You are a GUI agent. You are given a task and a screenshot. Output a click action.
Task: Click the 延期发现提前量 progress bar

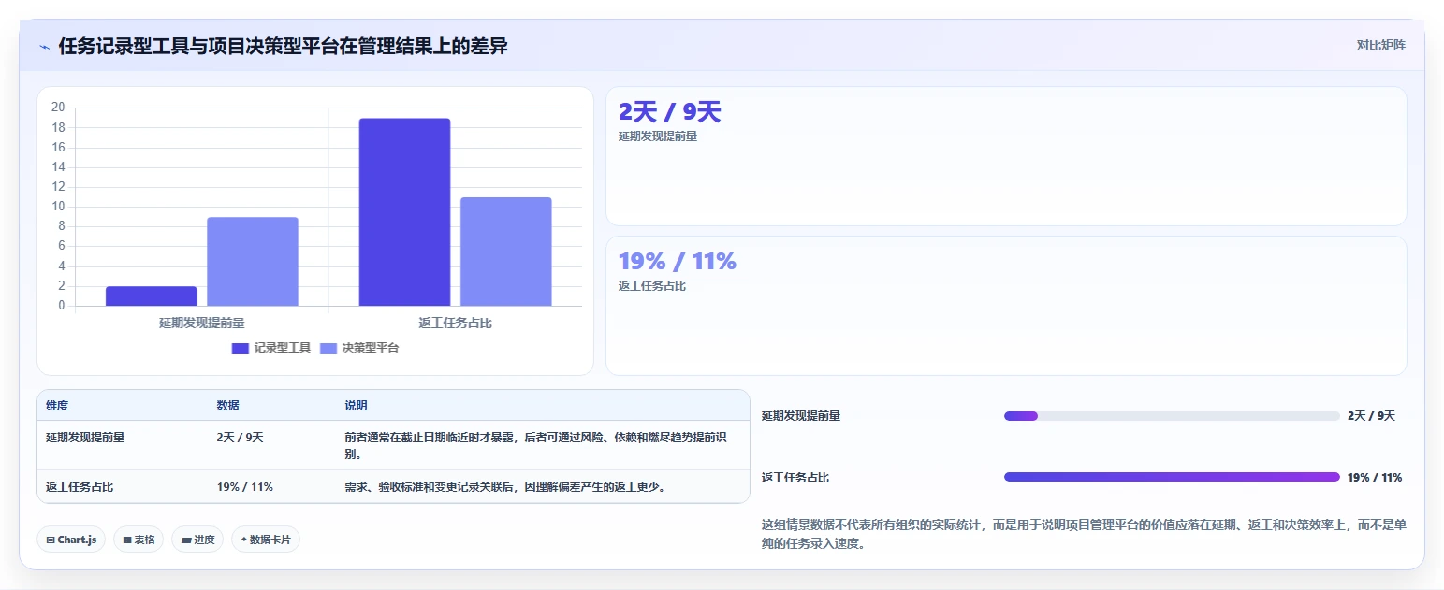1172,416
